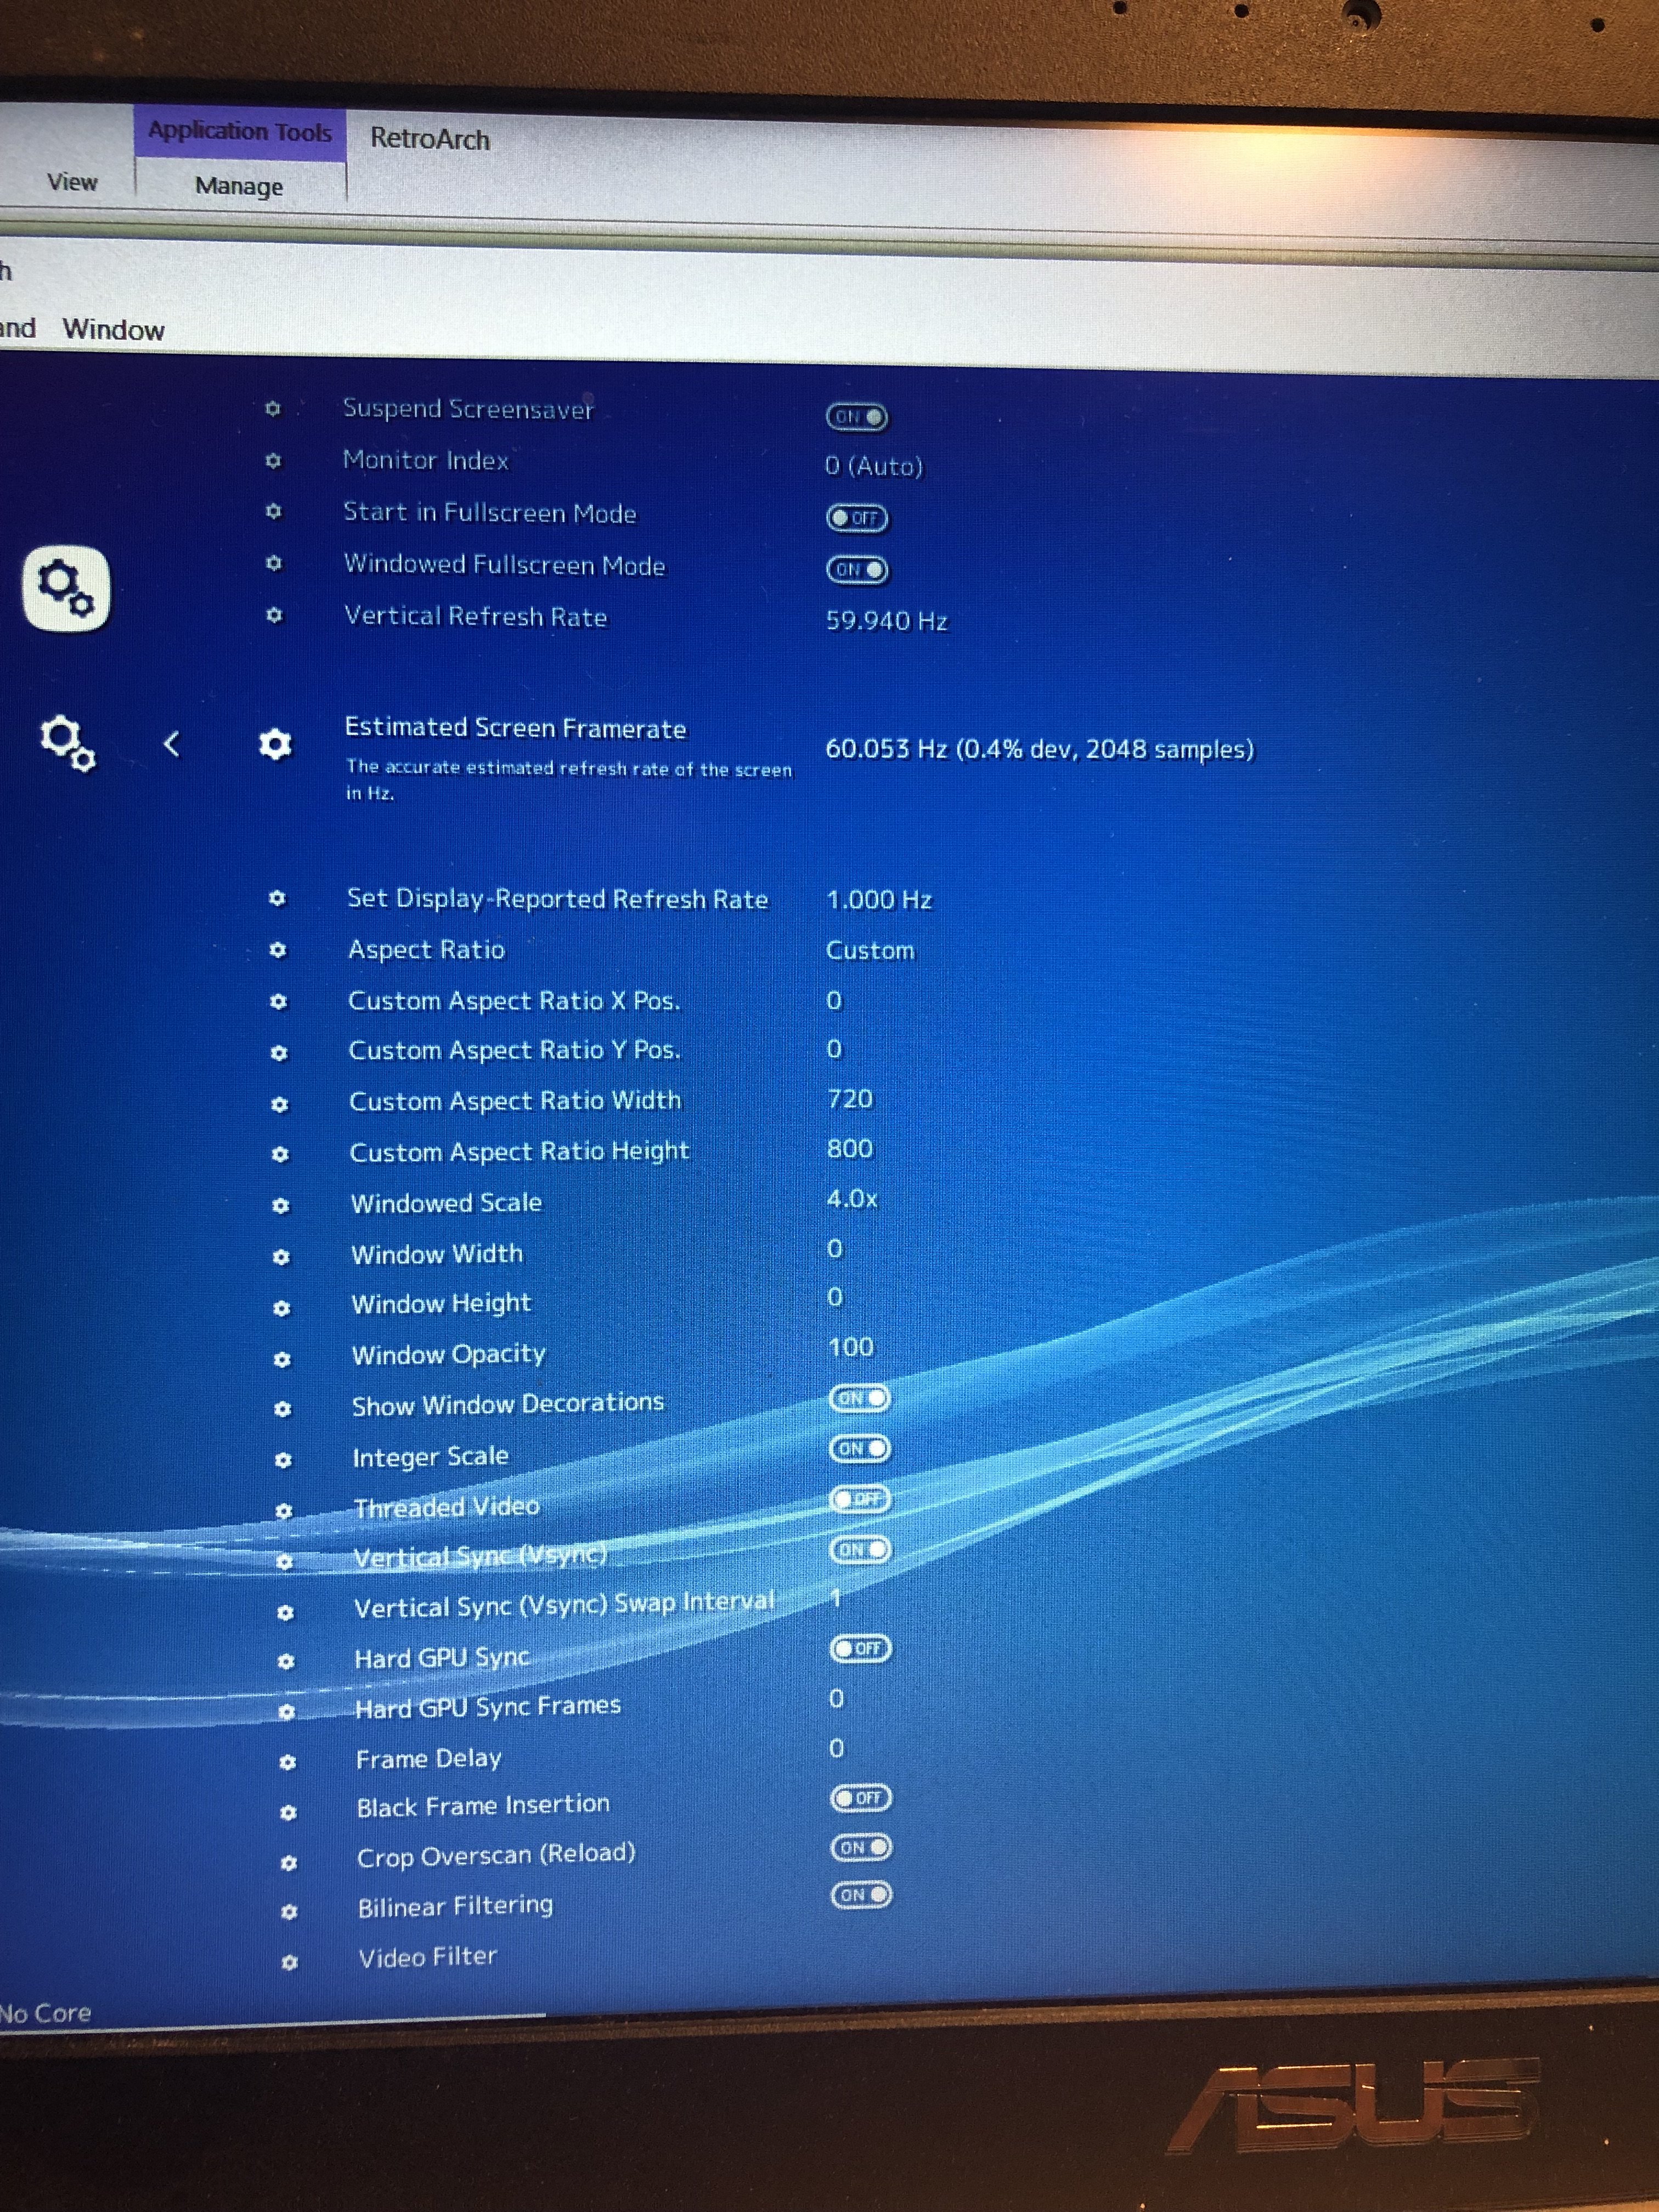The width and height of the screenshot is (1659, 2212).
Task: Click the gear icon beside Custom Aspect Ratio Width
Action: [x=280, y=1105]
